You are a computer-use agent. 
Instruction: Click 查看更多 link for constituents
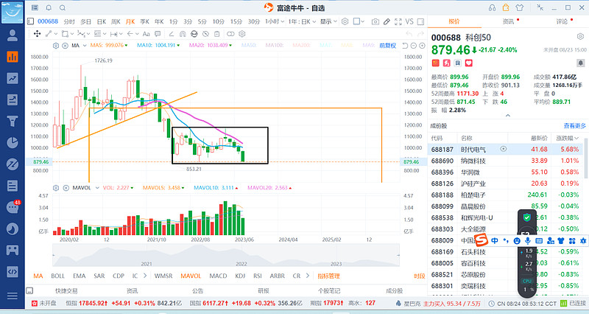pos(575,125)
